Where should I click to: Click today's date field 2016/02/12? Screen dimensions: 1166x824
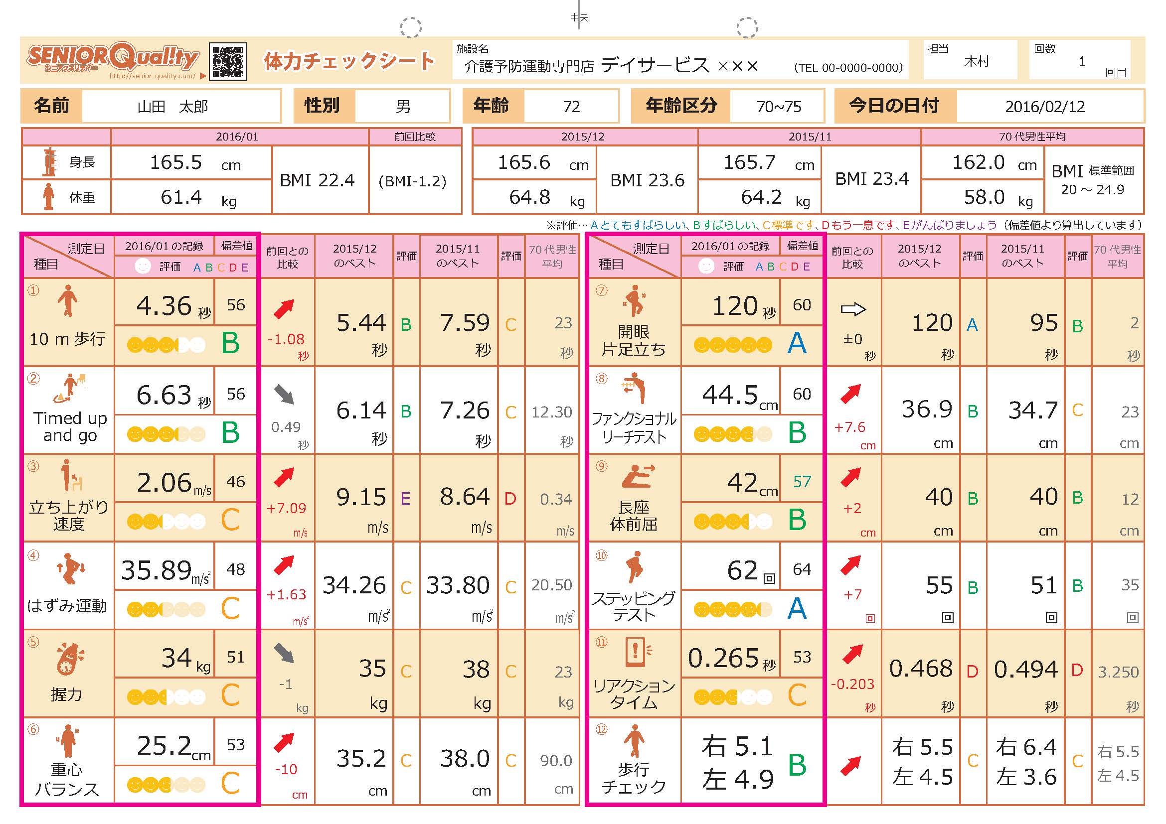(x=1050, y=106)
